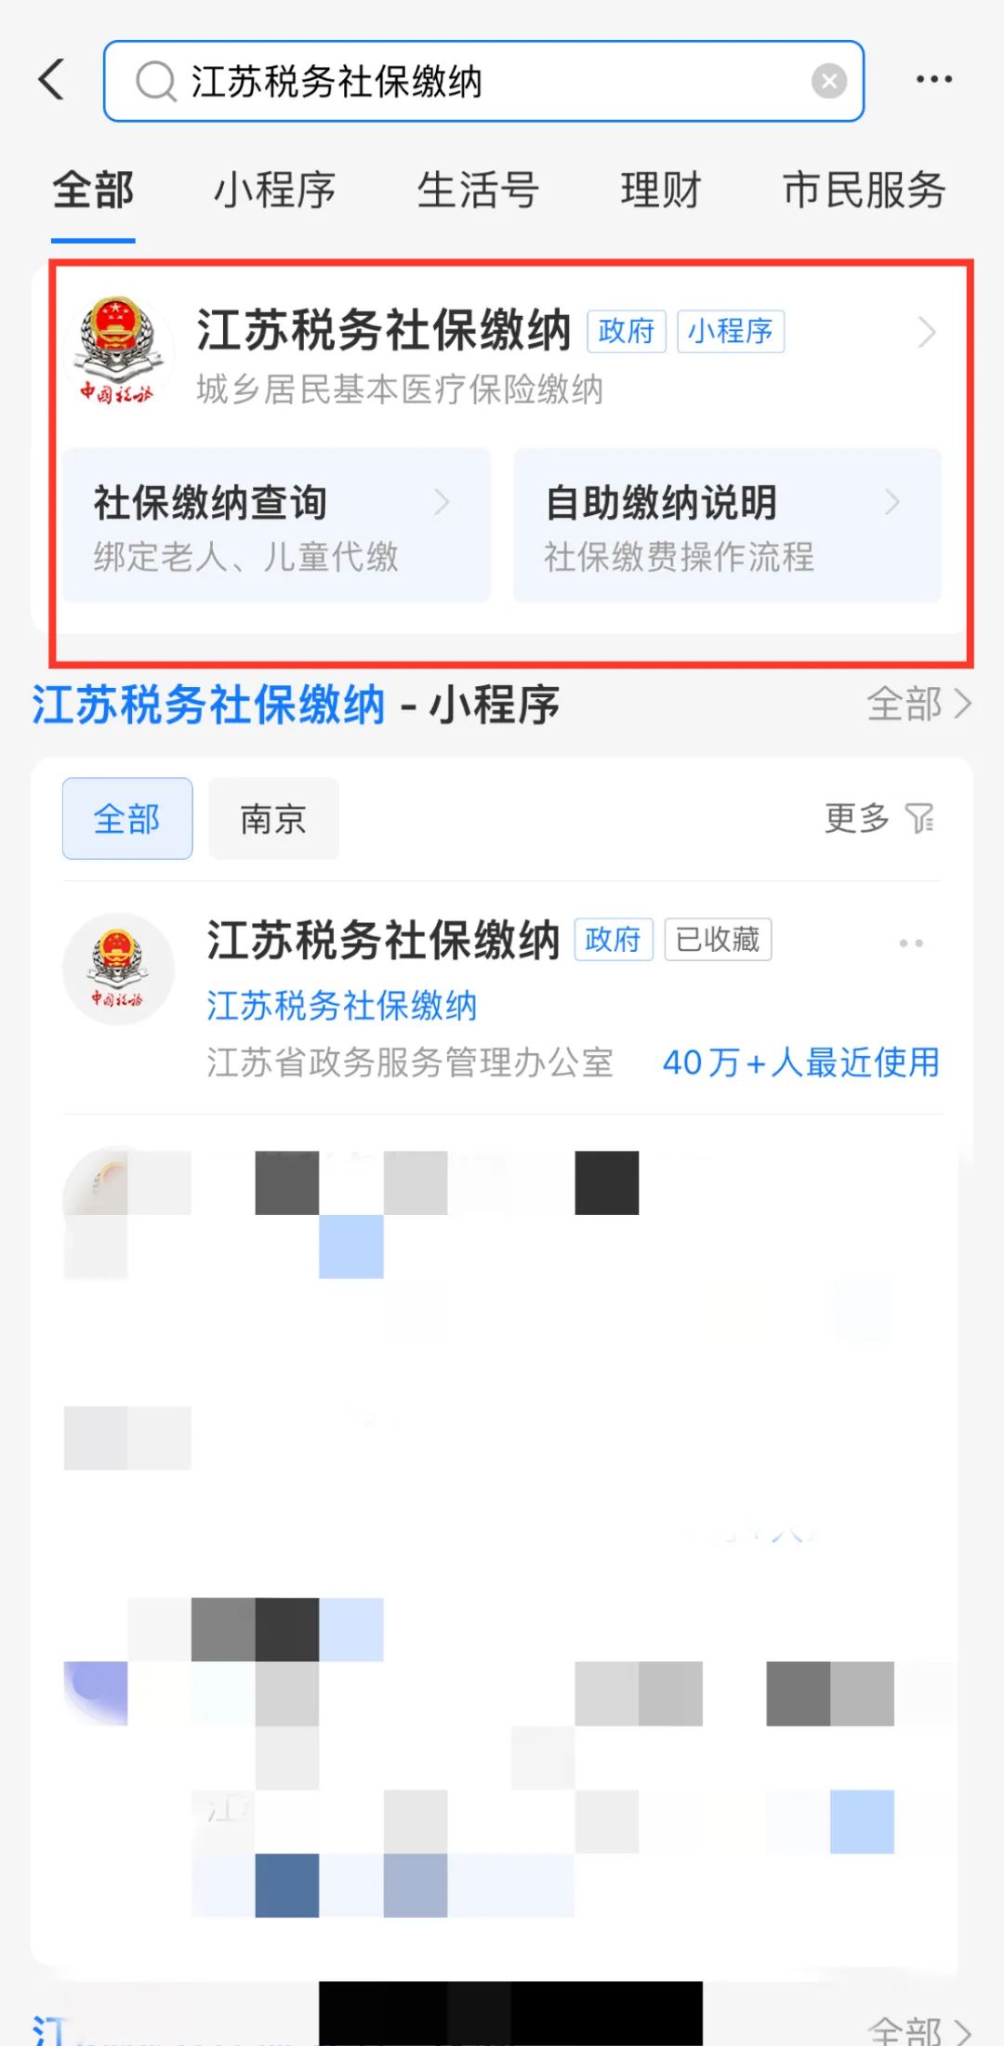
Task: Open the 社保缴纳查询 card
Action: tap(276, 525)
